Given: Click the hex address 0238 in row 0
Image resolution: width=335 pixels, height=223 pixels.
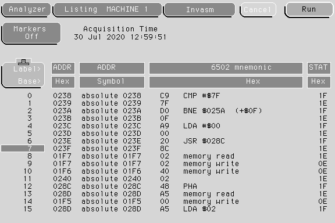Looking at the screenshot, I should (62, 96).
